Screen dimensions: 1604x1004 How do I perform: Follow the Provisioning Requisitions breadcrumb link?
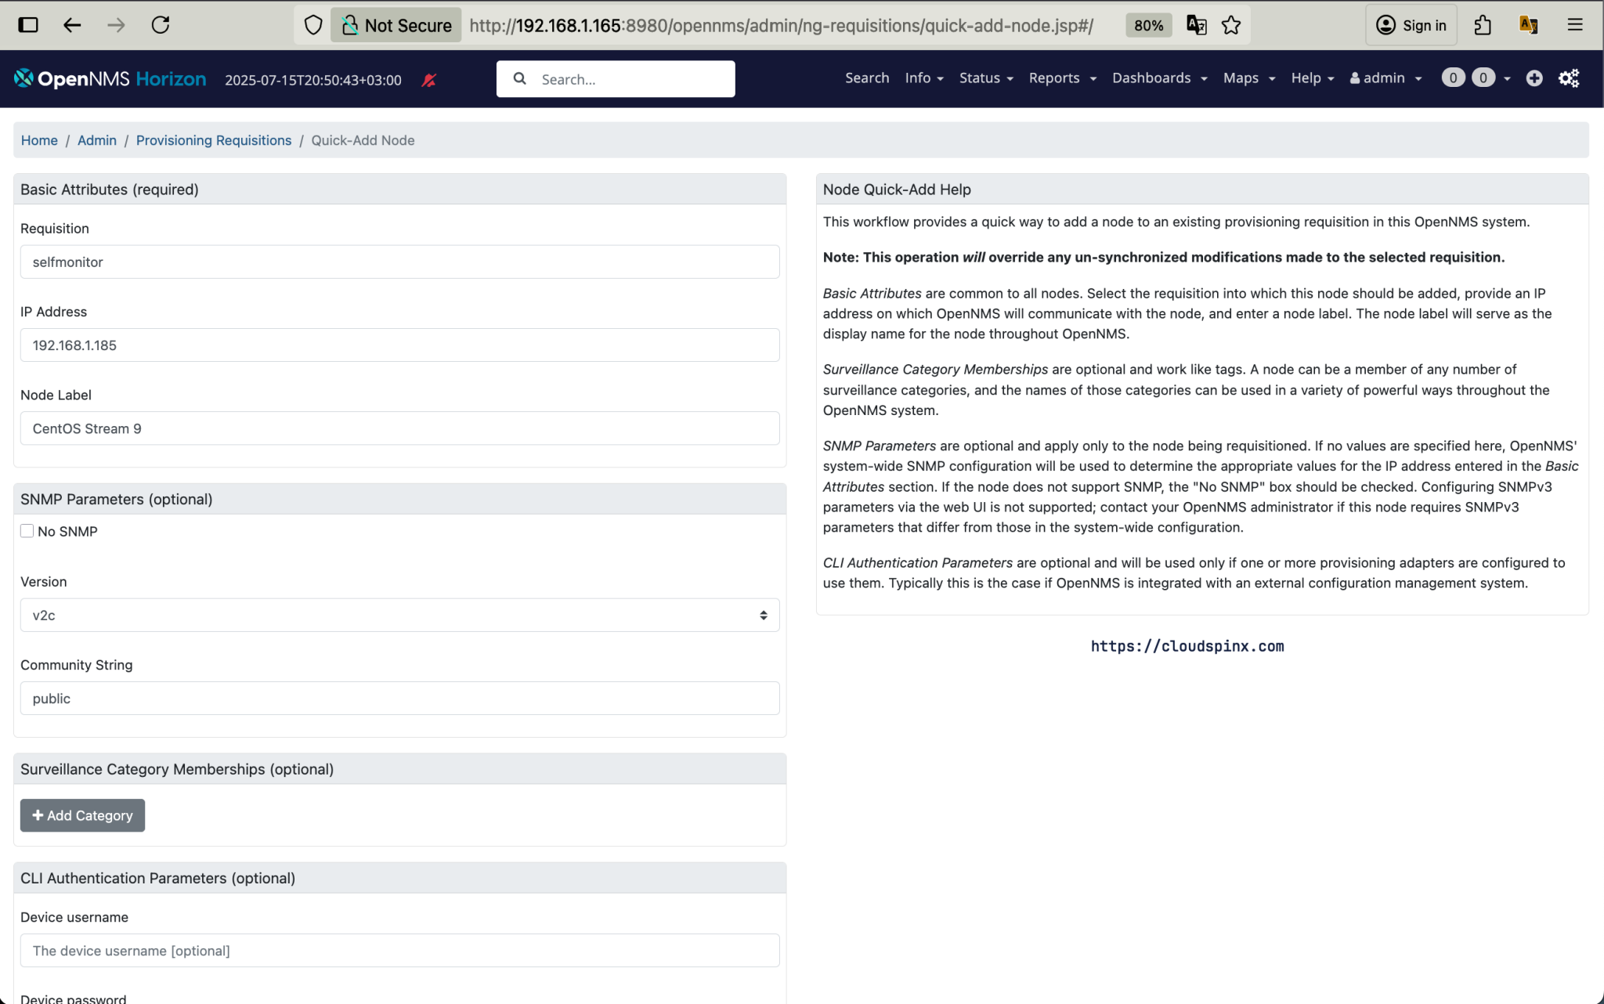213,140
